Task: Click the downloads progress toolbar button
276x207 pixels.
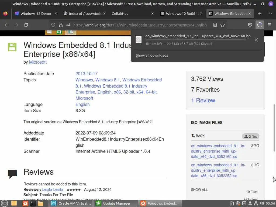Action: (260, 25)
